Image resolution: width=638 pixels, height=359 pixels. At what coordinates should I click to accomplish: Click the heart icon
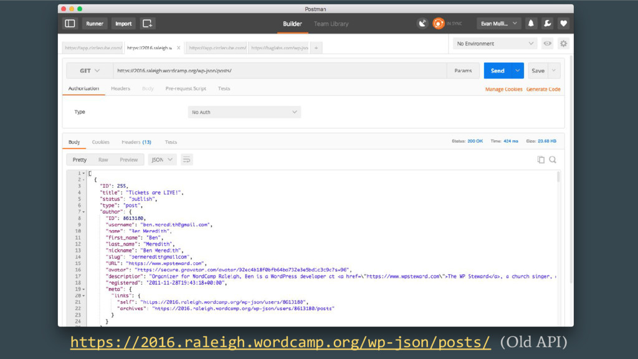click(563, 24)
